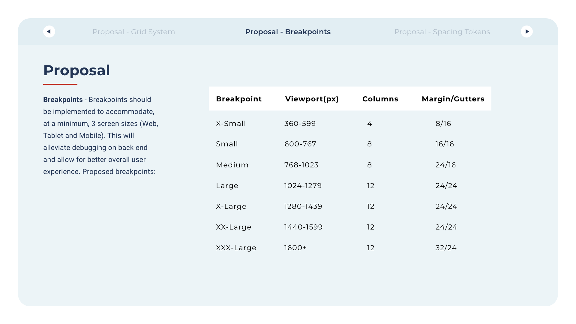Click the 4 columns value for X-Small

pos(370,124)
